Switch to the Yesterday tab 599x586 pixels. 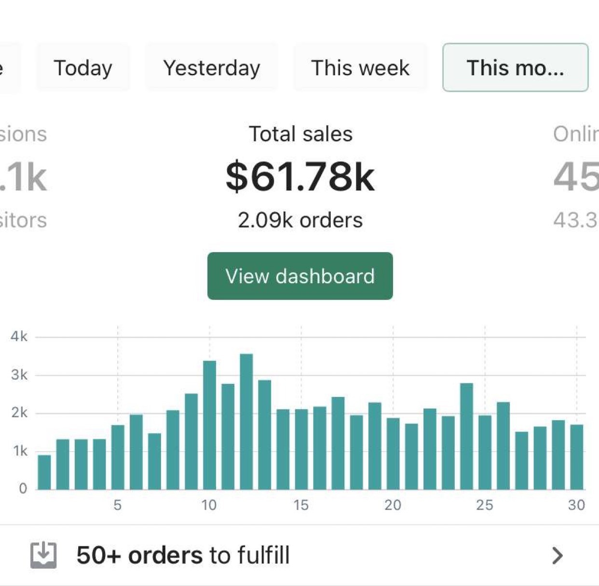click(212, 68)
